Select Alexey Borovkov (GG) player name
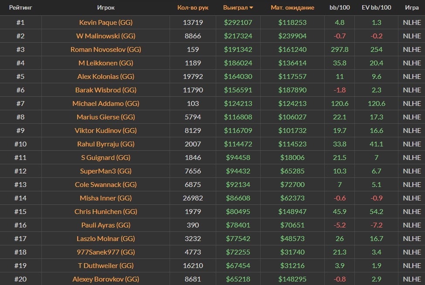Viewport: 425px width, 285px height. coord(106,279)
